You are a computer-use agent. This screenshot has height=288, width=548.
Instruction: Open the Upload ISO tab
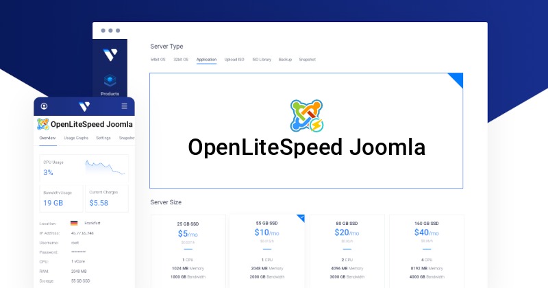[x=234, y=60]
